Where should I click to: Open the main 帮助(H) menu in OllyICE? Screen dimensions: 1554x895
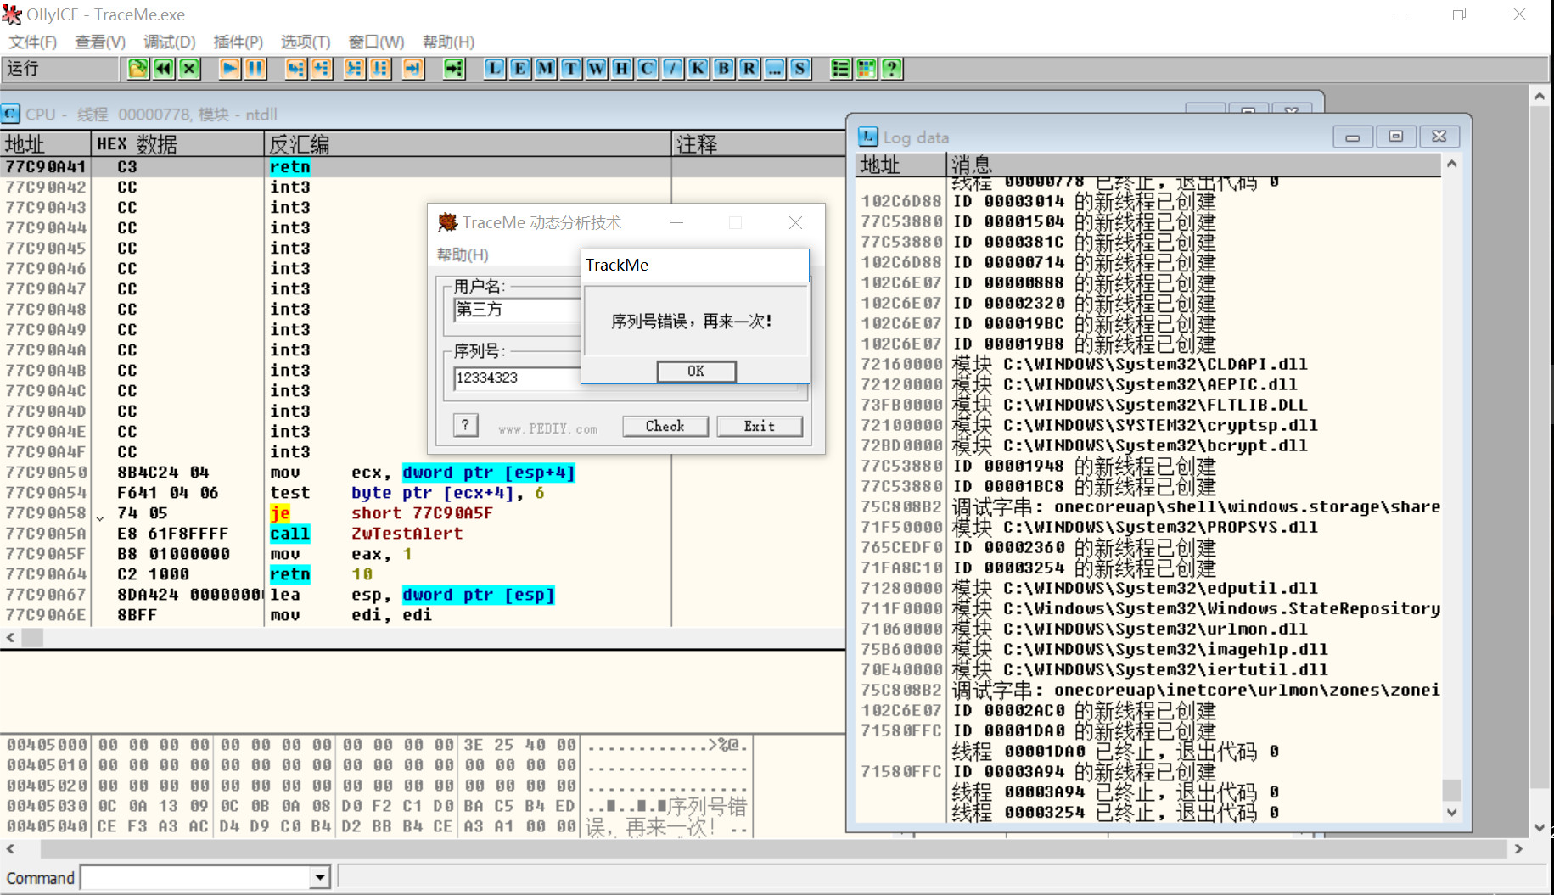click(448, 42)
